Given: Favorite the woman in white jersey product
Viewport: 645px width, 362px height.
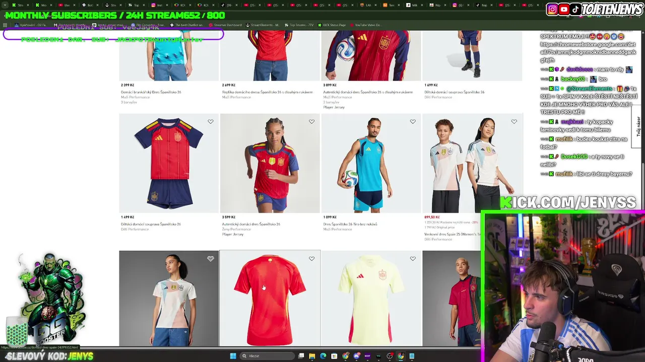Looking at the screenshot, I should click(211, 258).
